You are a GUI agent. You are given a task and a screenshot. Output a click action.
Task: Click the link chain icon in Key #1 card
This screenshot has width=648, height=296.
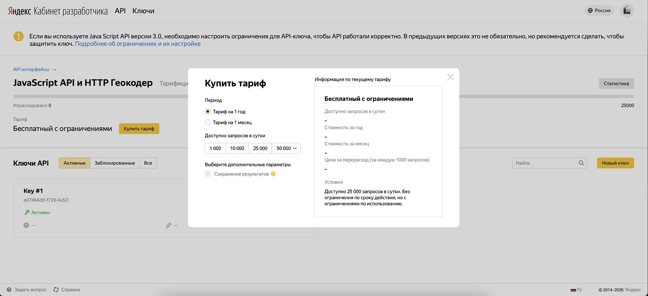coord(168,225)
